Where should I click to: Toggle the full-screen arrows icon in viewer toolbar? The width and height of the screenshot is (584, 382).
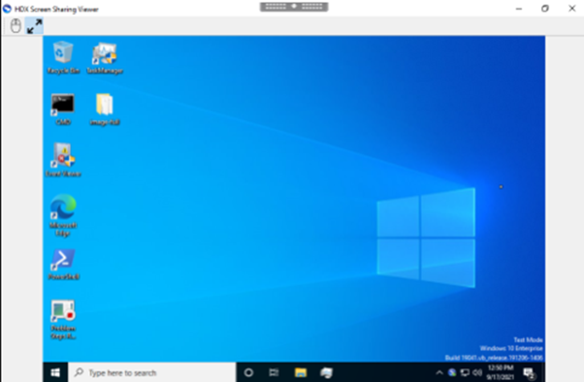(35, 26)
